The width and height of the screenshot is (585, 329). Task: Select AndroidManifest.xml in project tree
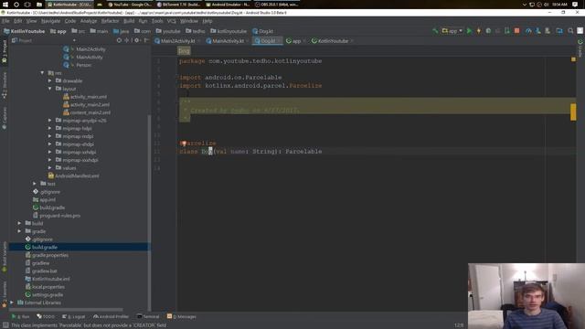pos(73,175)
